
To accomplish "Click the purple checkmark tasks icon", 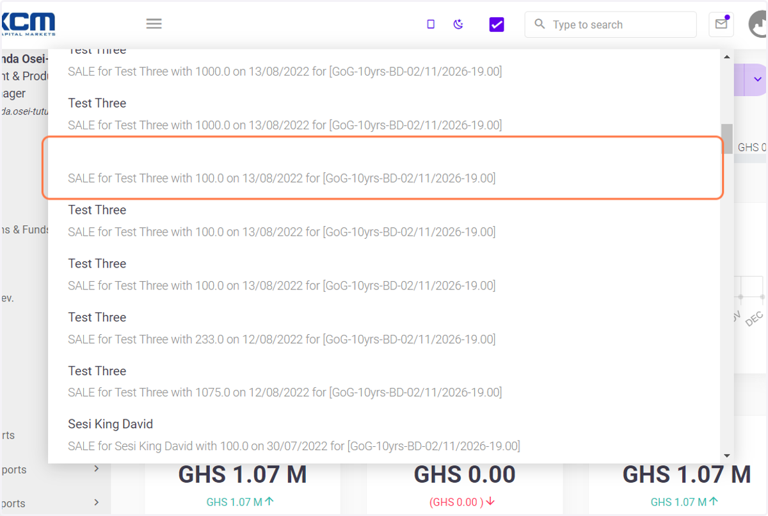I will [497, 24].
